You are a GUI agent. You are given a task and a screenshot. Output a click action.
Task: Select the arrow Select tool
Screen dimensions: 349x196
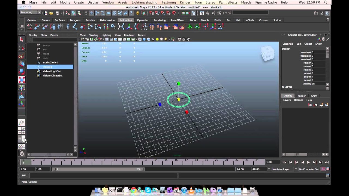(x=22, y=39)
